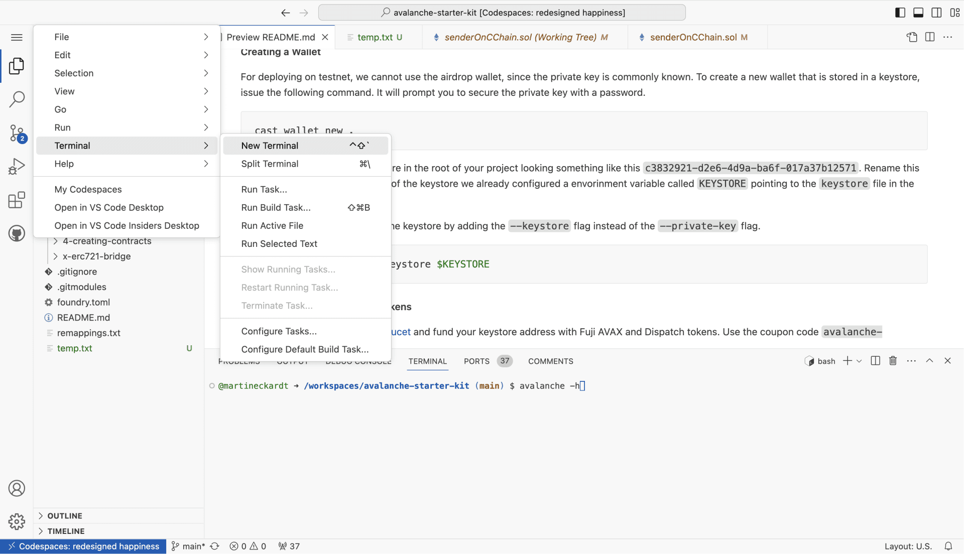This screenshot has width=964, height=554.
Task: Open the Source Control view
Action: point(17,133)
